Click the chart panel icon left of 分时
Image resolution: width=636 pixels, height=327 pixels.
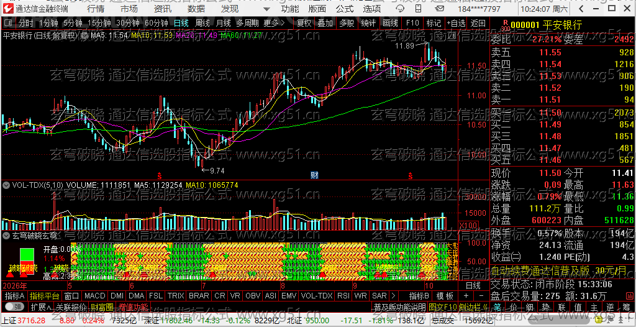(x=9, y=23)
